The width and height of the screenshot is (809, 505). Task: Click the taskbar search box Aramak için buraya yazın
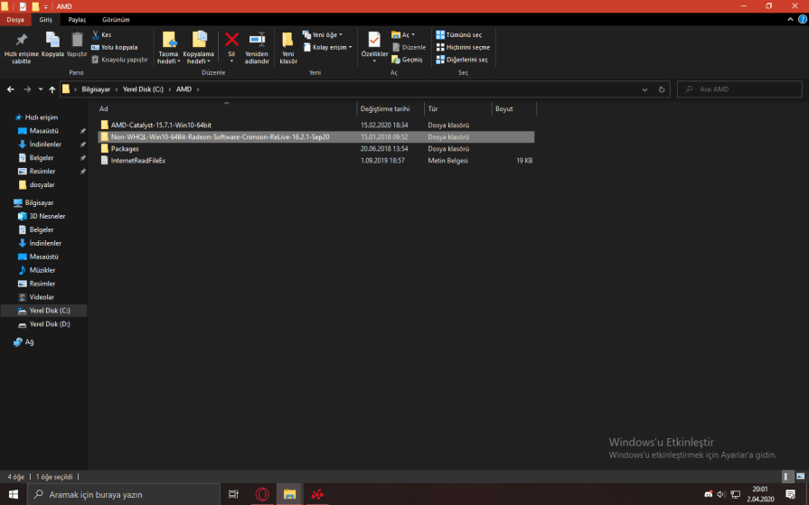coord(123,494)
